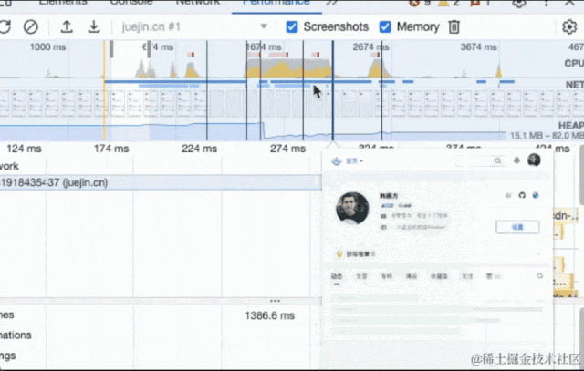Switch to the Performance tab

(x=276, y=3)
